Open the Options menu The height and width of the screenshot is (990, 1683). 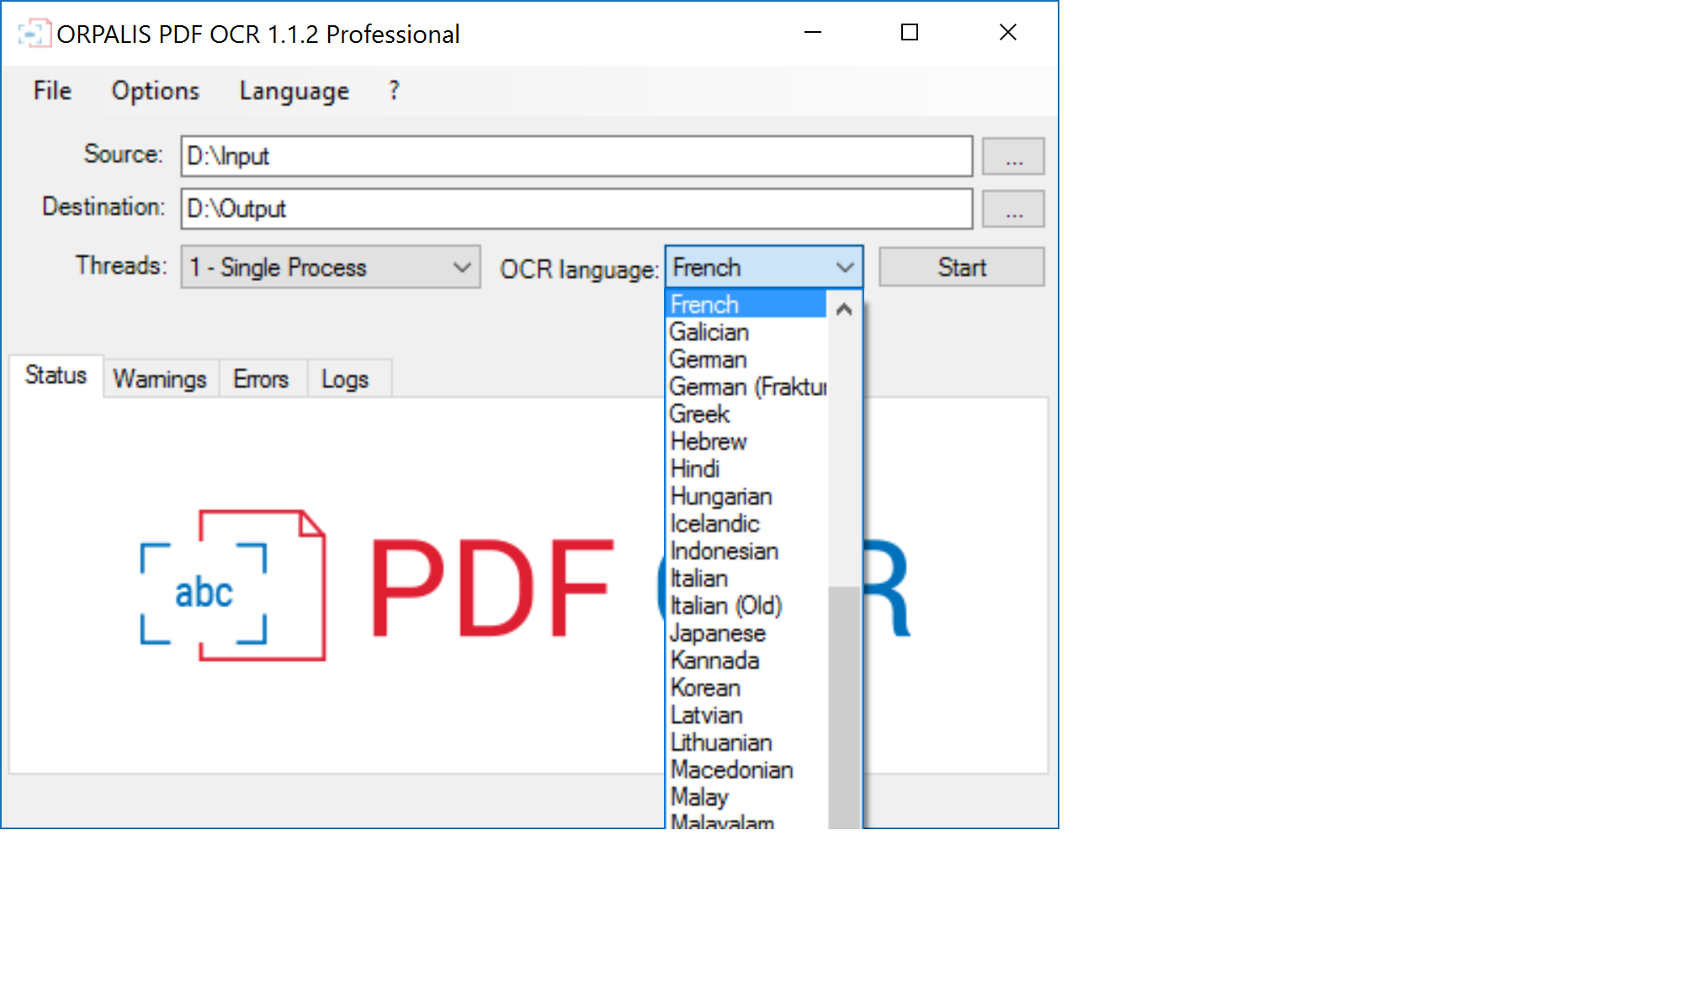154,89
